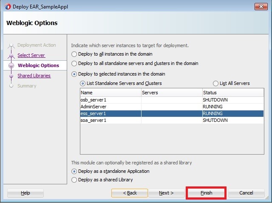Select the soa_server1 table row
Screen dimensions: 272x203
110,120
